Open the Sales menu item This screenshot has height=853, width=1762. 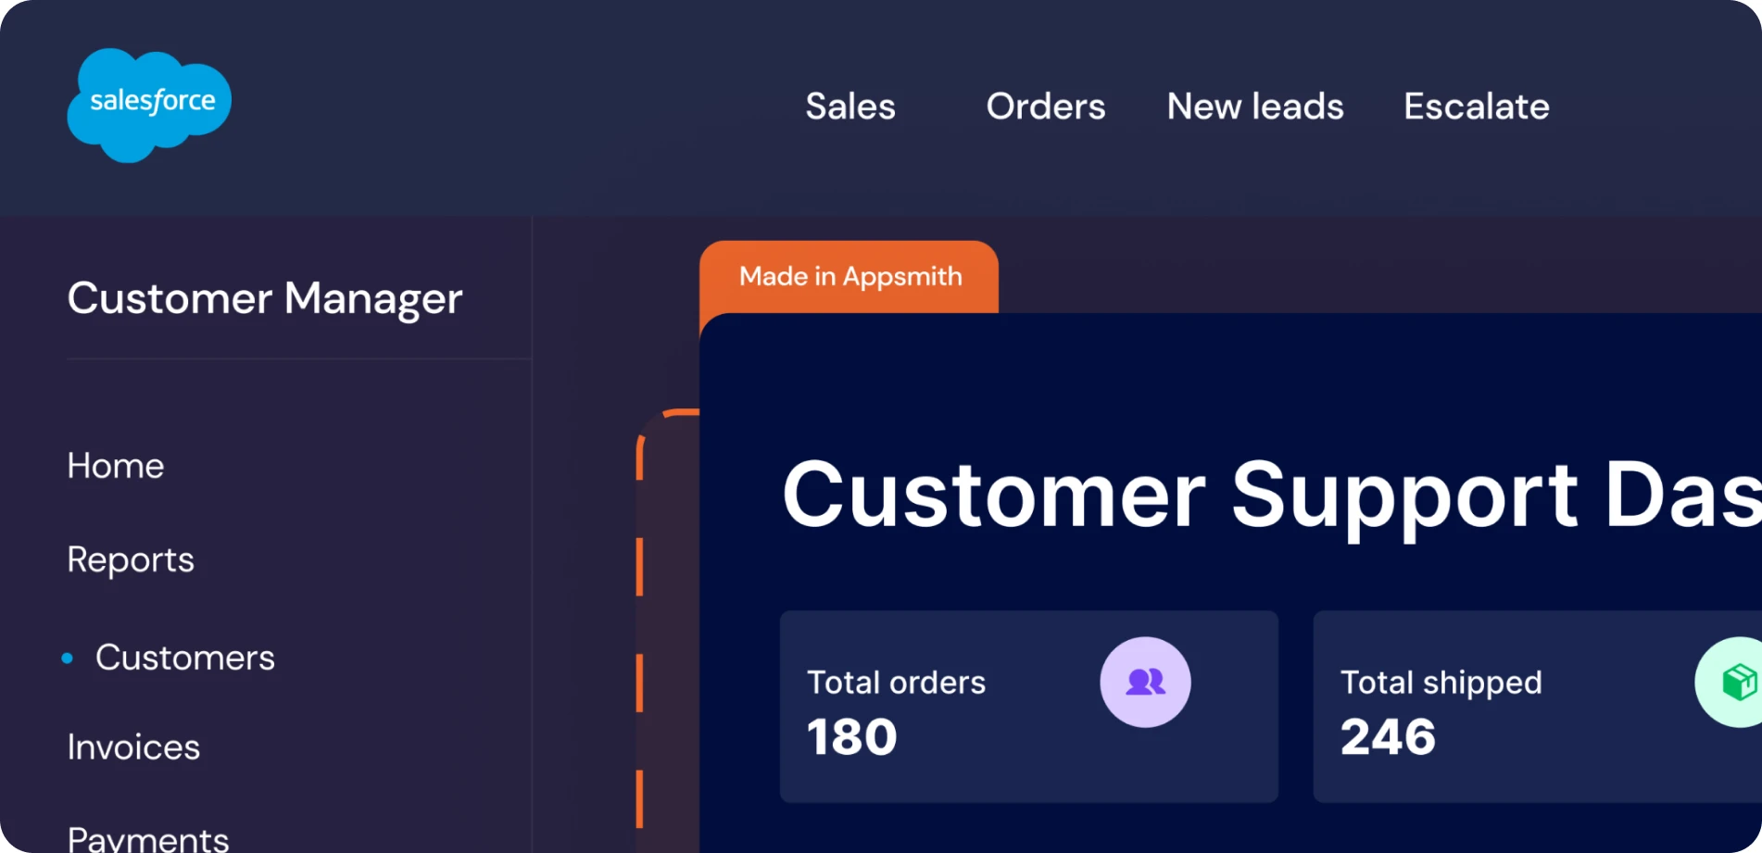click(x=850, y=107)
